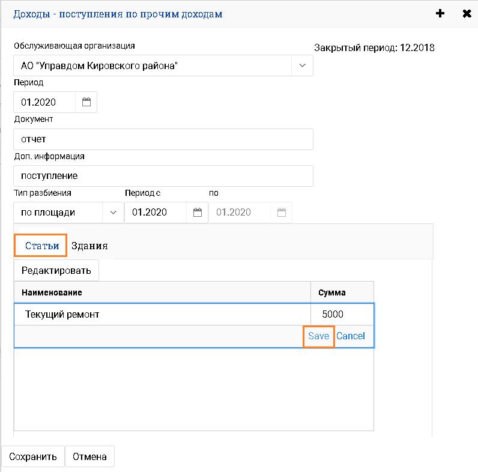Viewport: 478px width, 472px height.
Task: Expand the Обслуживающая организация dropdown arrow
Action: click(302, 65)
